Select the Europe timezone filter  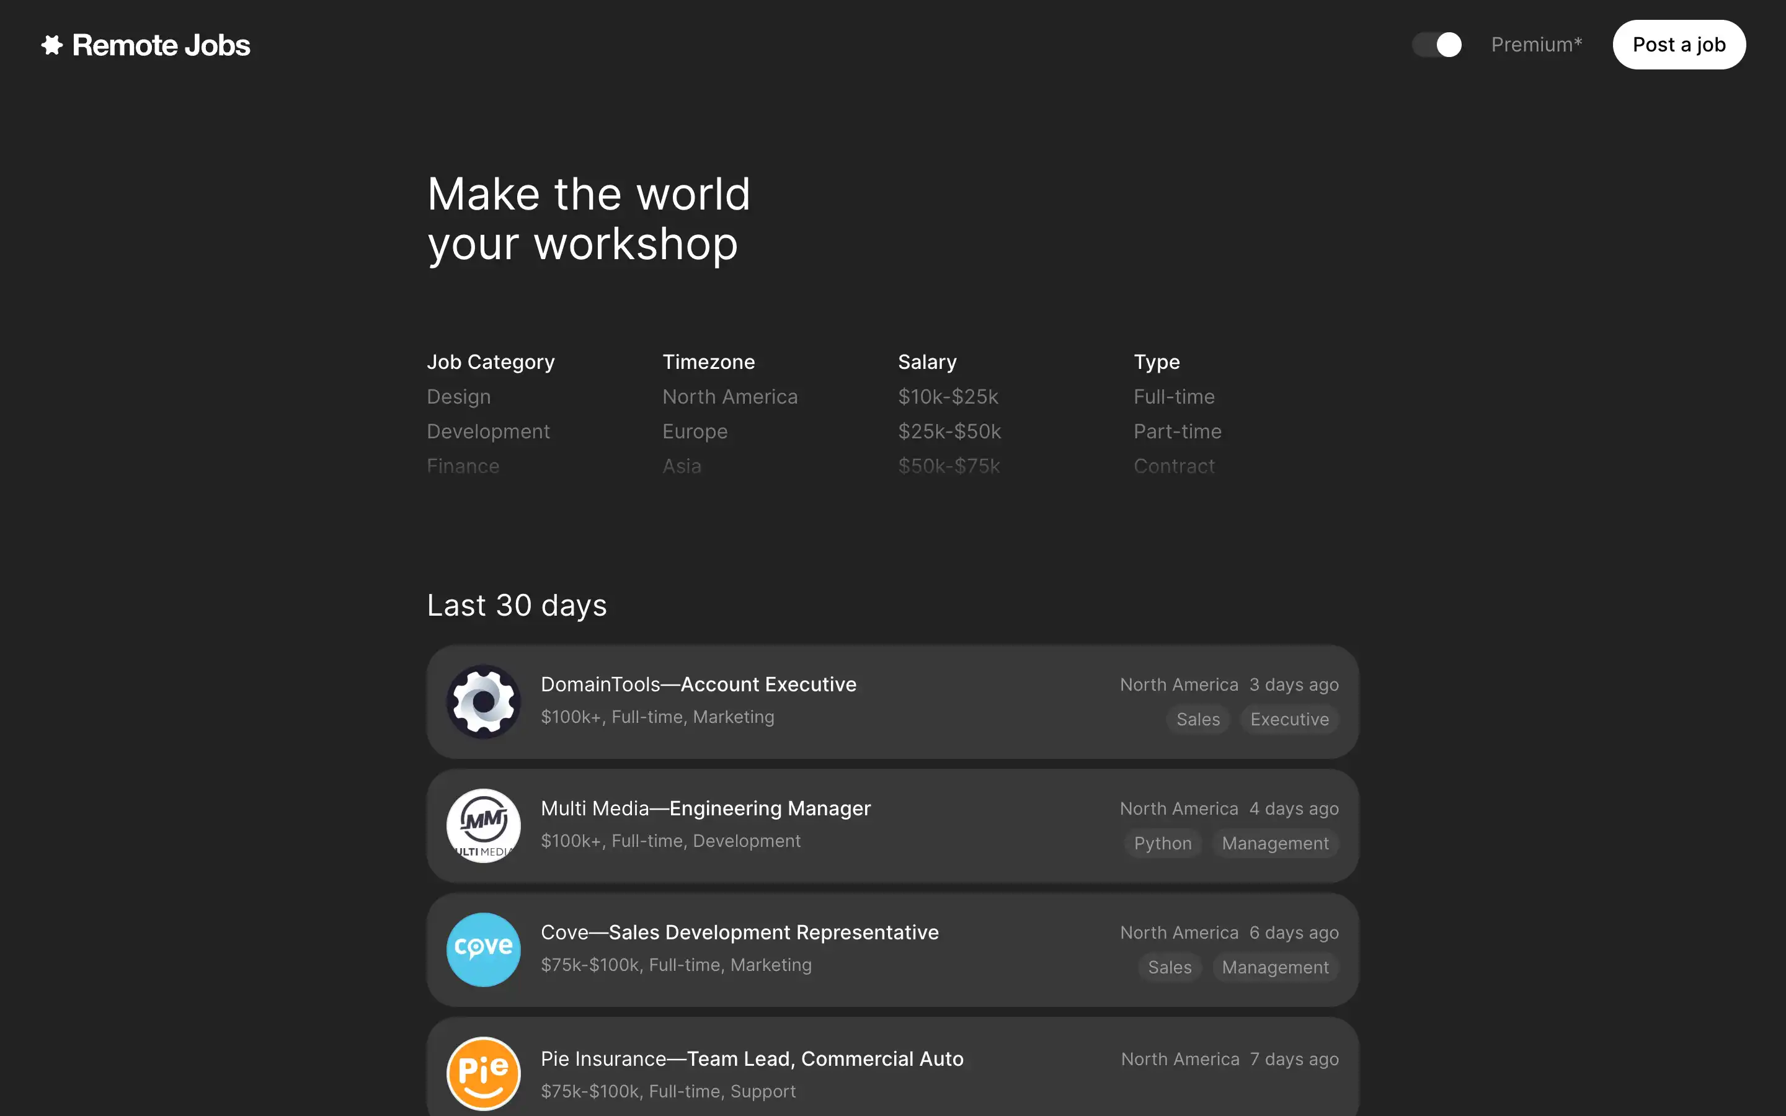pos(695,432)
